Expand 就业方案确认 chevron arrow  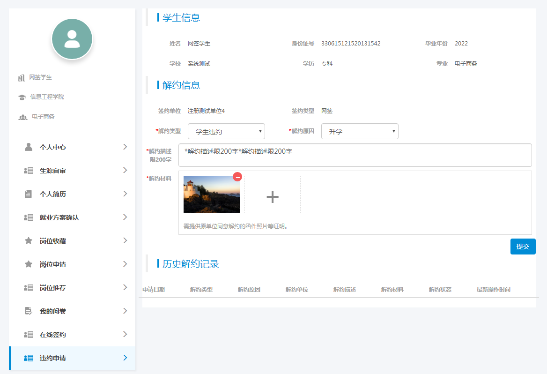click(x=125, y=217)
